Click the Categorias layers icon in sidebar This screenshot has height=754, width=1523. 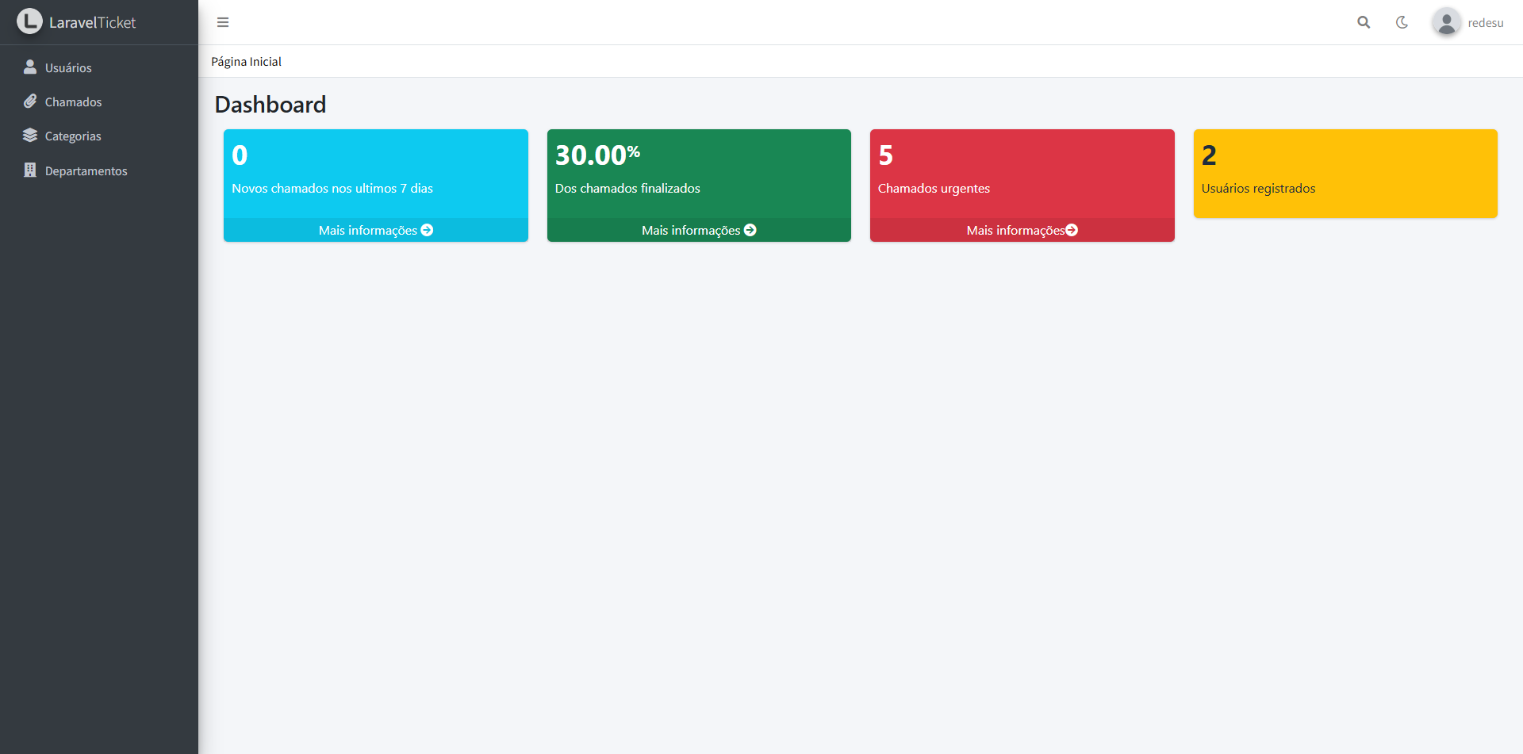coord(30,136)
